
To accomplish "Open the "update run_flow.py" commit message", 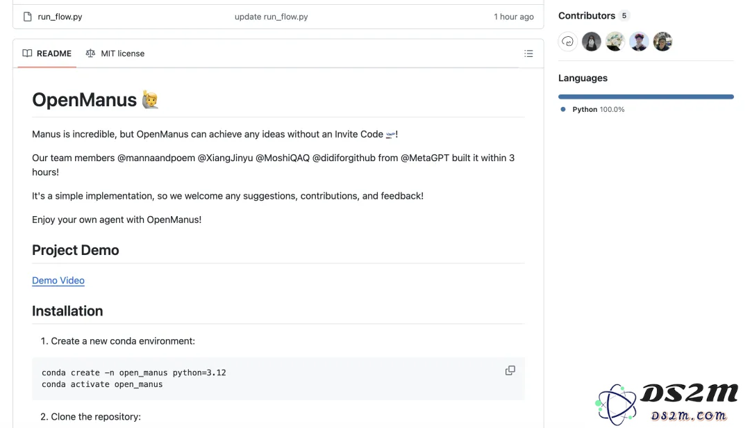I will point(272,17).
